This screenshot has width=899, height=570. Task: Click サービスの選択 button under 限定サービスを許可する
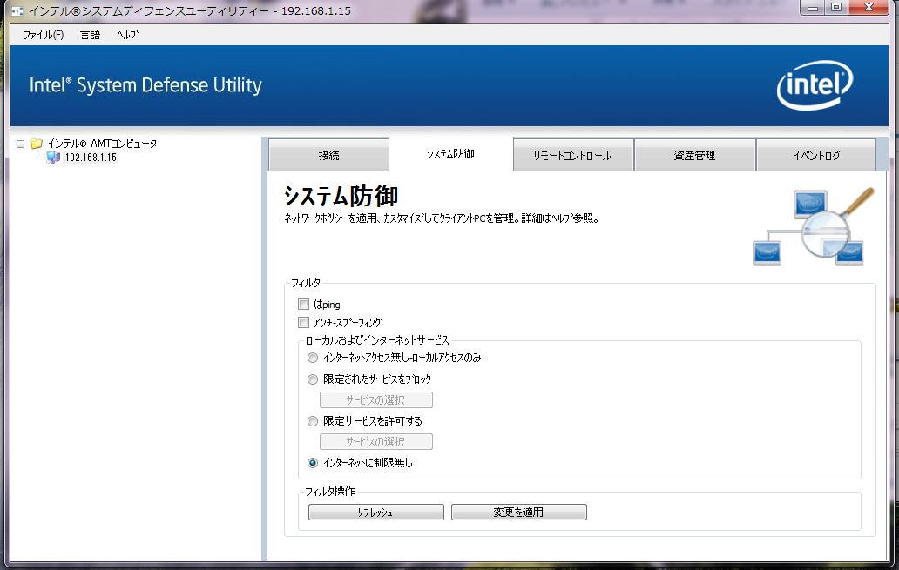point(376,442)
